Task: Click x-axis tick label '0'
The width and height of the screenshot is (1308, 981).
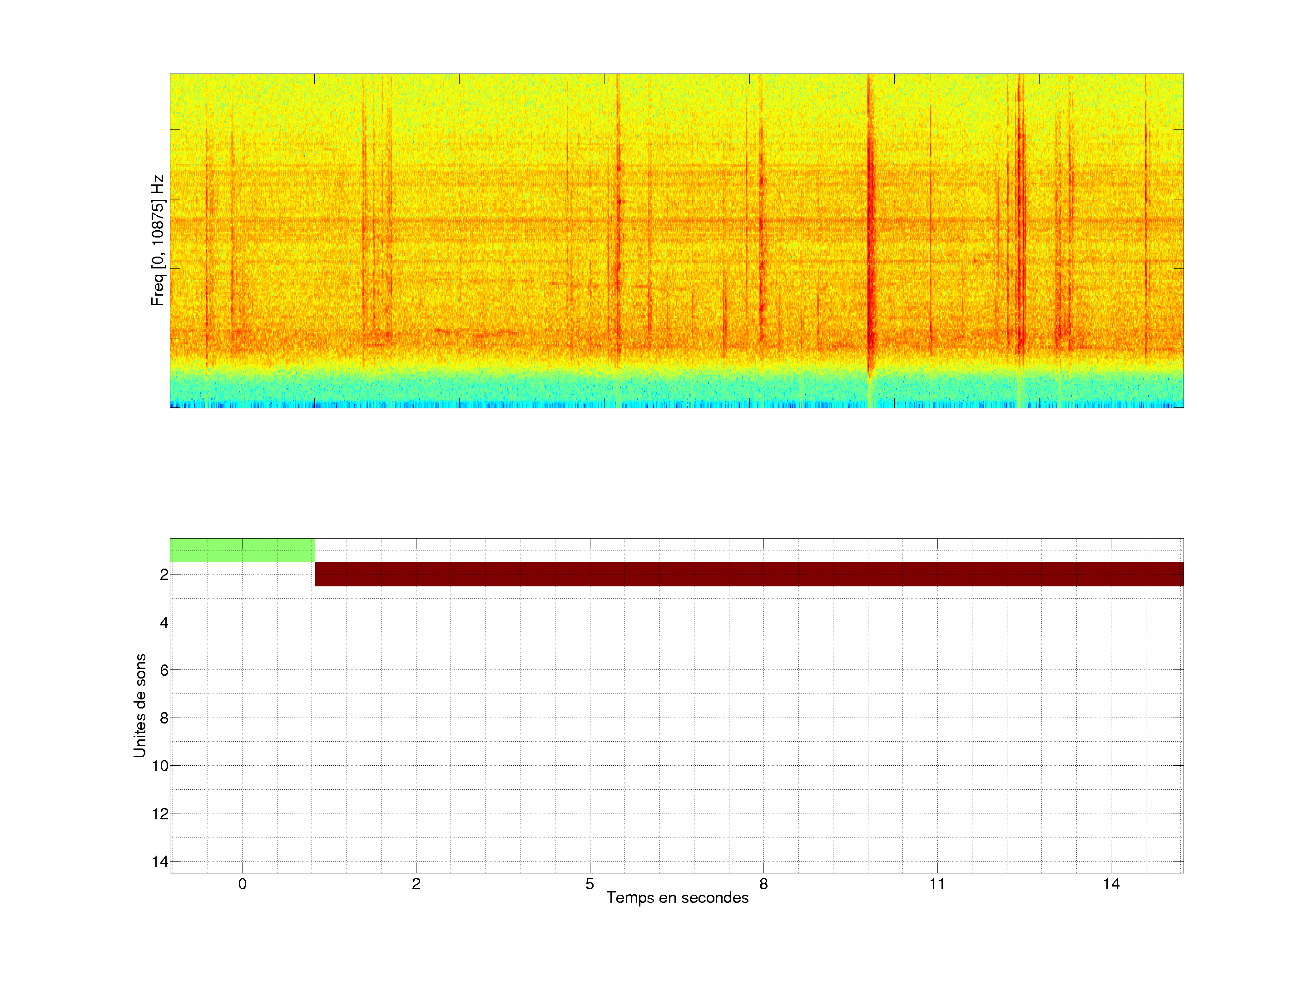Action: point(242,884)
